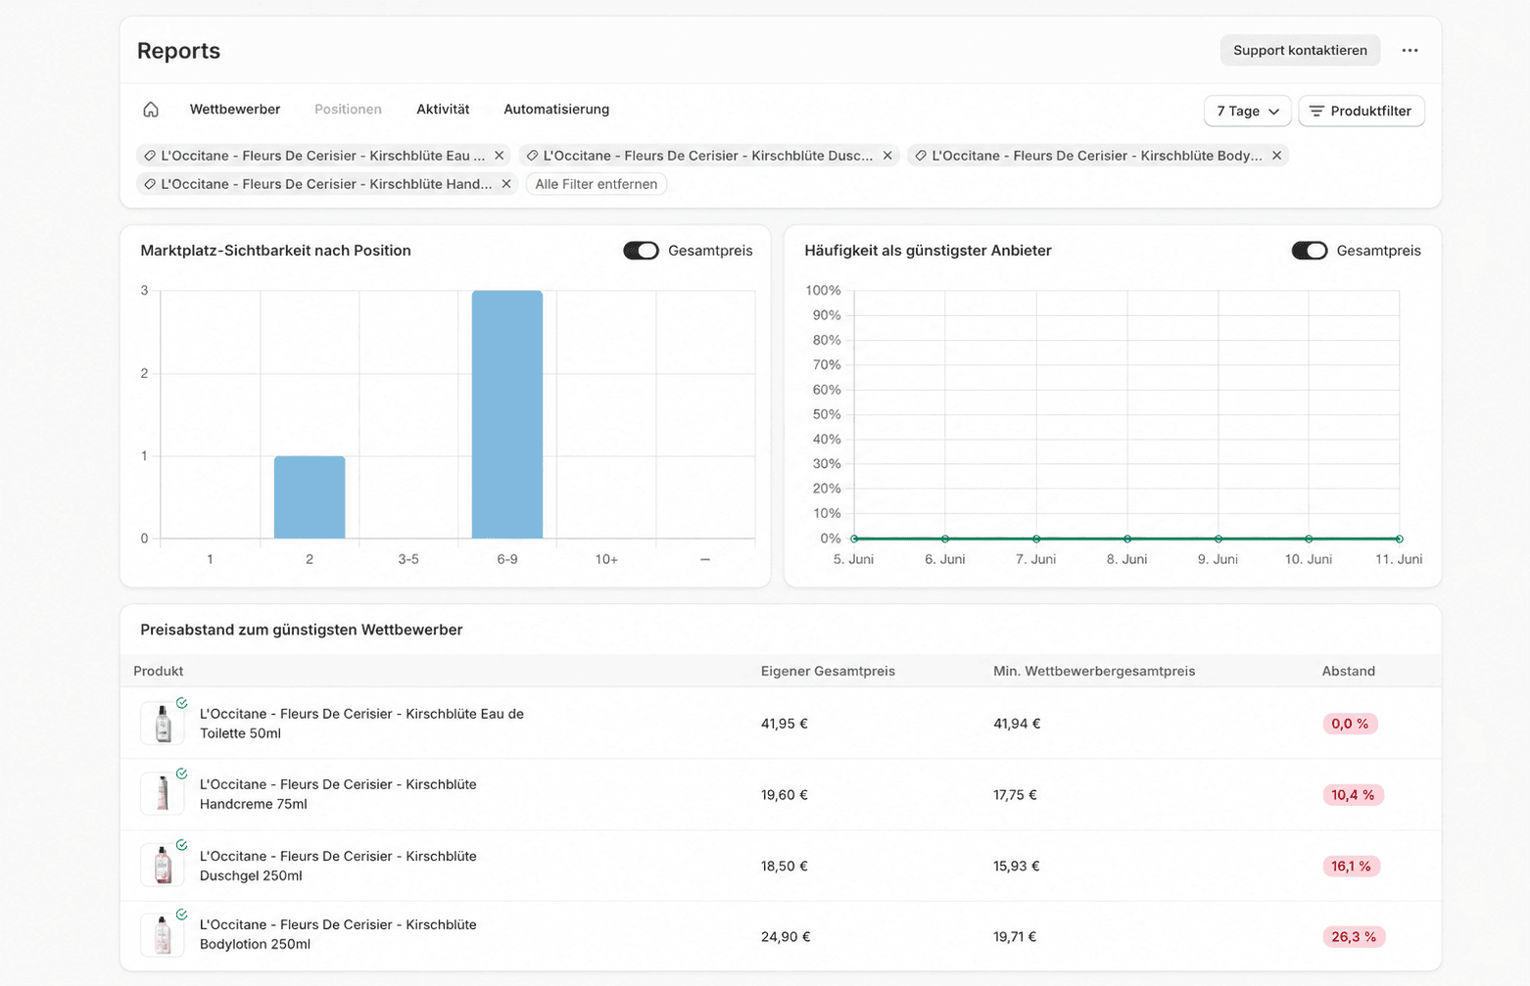
Task: Click the green check badge on Handcreme
Action: click(182, 774)
